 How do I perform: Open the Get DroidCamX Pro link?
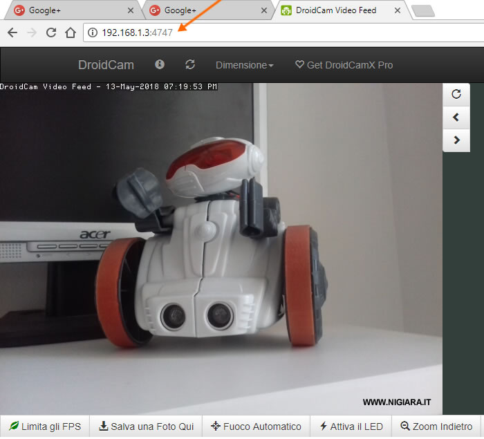click(x=344, y=65)
